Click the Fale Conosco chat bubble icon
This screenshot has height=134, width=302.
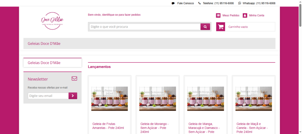click(173, 3)
